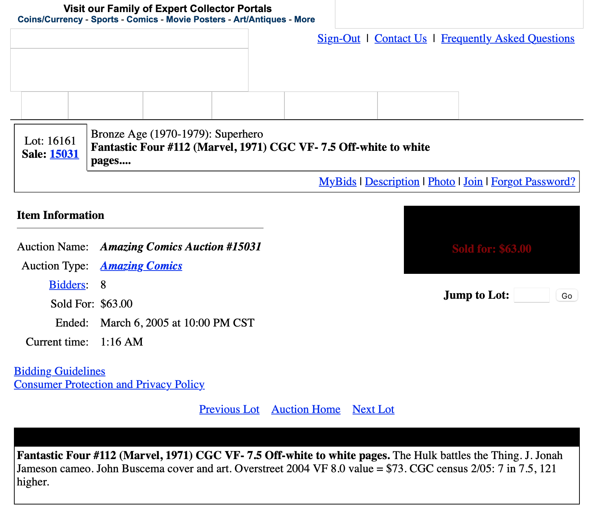Select the 'Lot: 16161' text
This screenshot has width=615, height=514.
(x=50, y=141)
